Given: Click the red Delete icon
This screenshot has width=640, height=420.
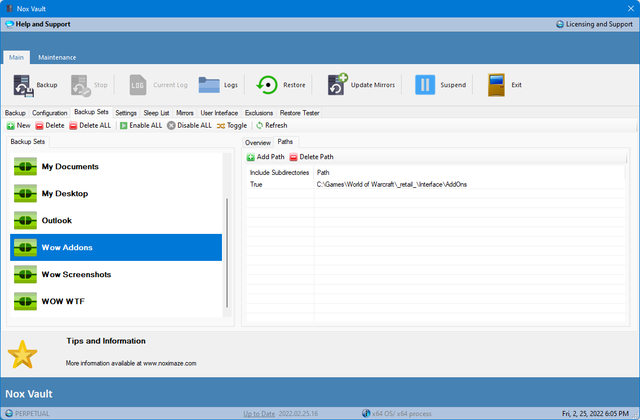Looking at the screenshot, I should [39, 125].
